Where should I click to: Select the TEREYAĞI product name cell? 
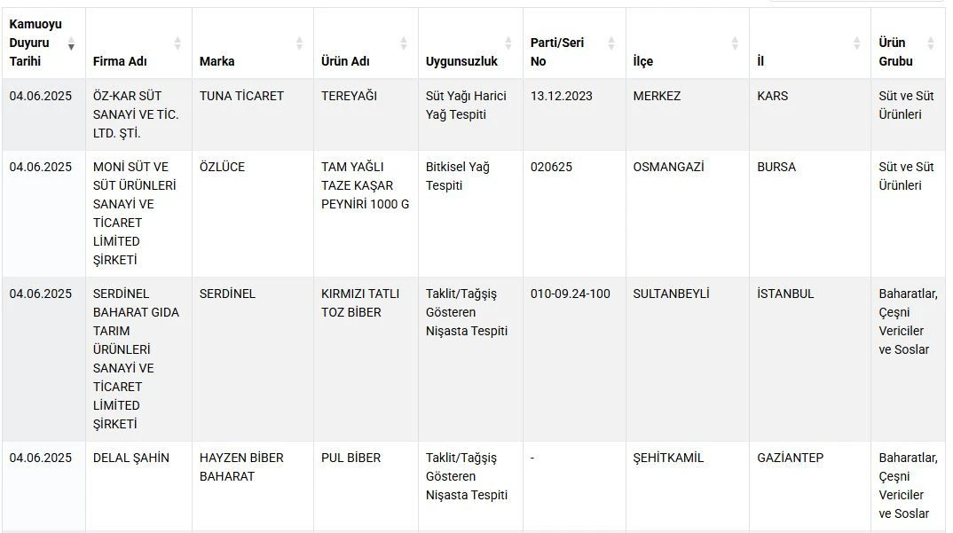[349, 96]
